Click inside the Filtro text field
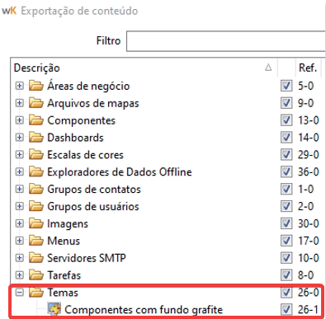Viewport: 326px width, 319px height. pos(226,41)
